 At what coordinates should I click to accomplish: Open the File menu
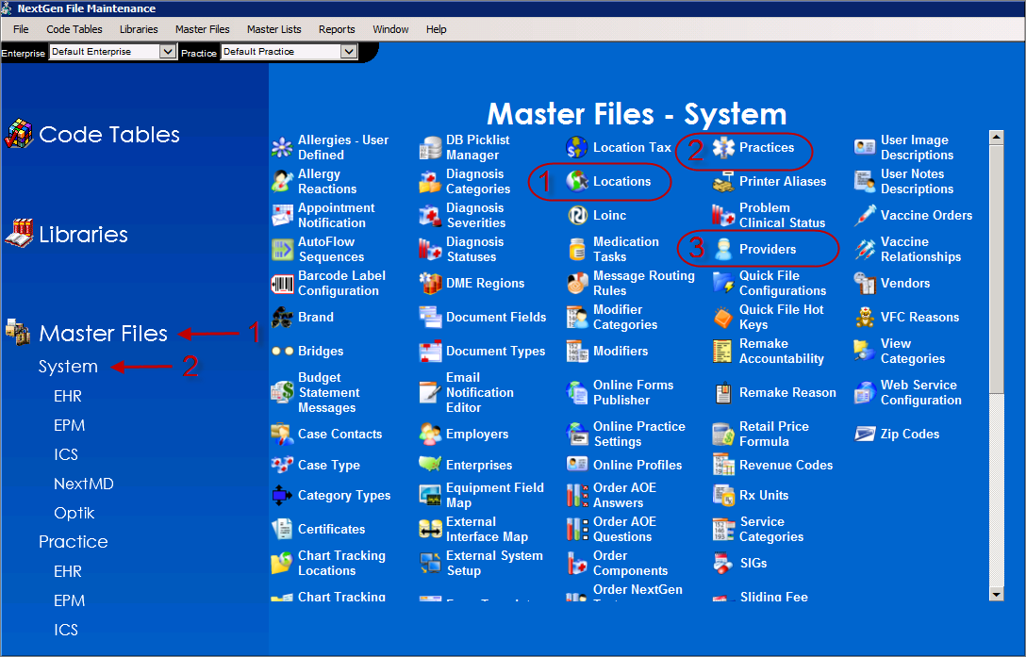[21, 29]
